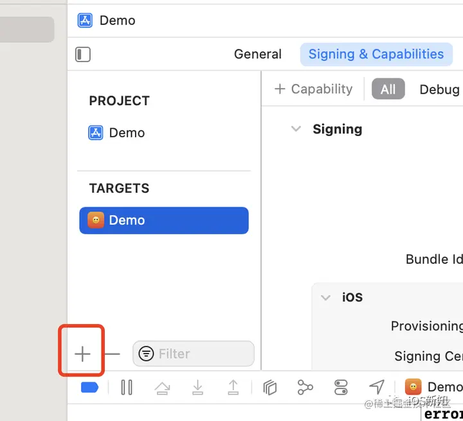The height and width of the screenshot is (421, 463).
Task: Select the Signing & Capabilities tab
Action: point(376,54)
